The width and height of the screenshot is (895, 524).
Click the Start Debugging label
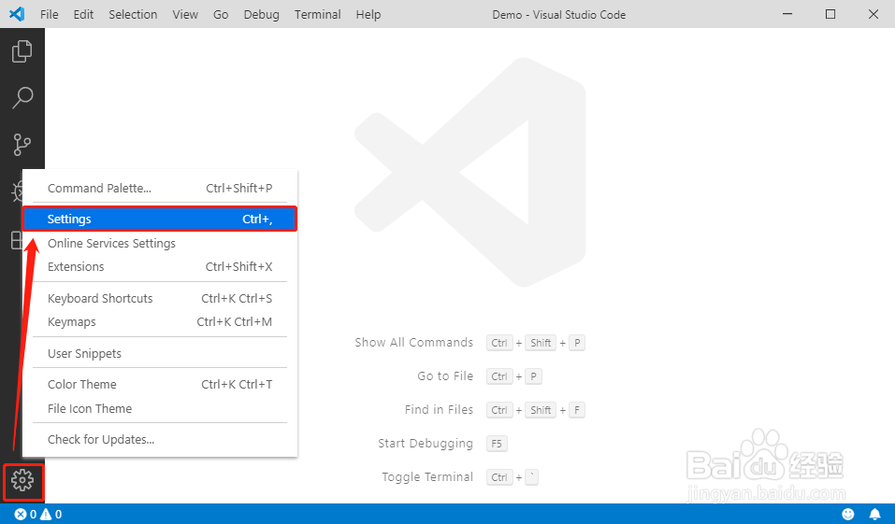426,444
